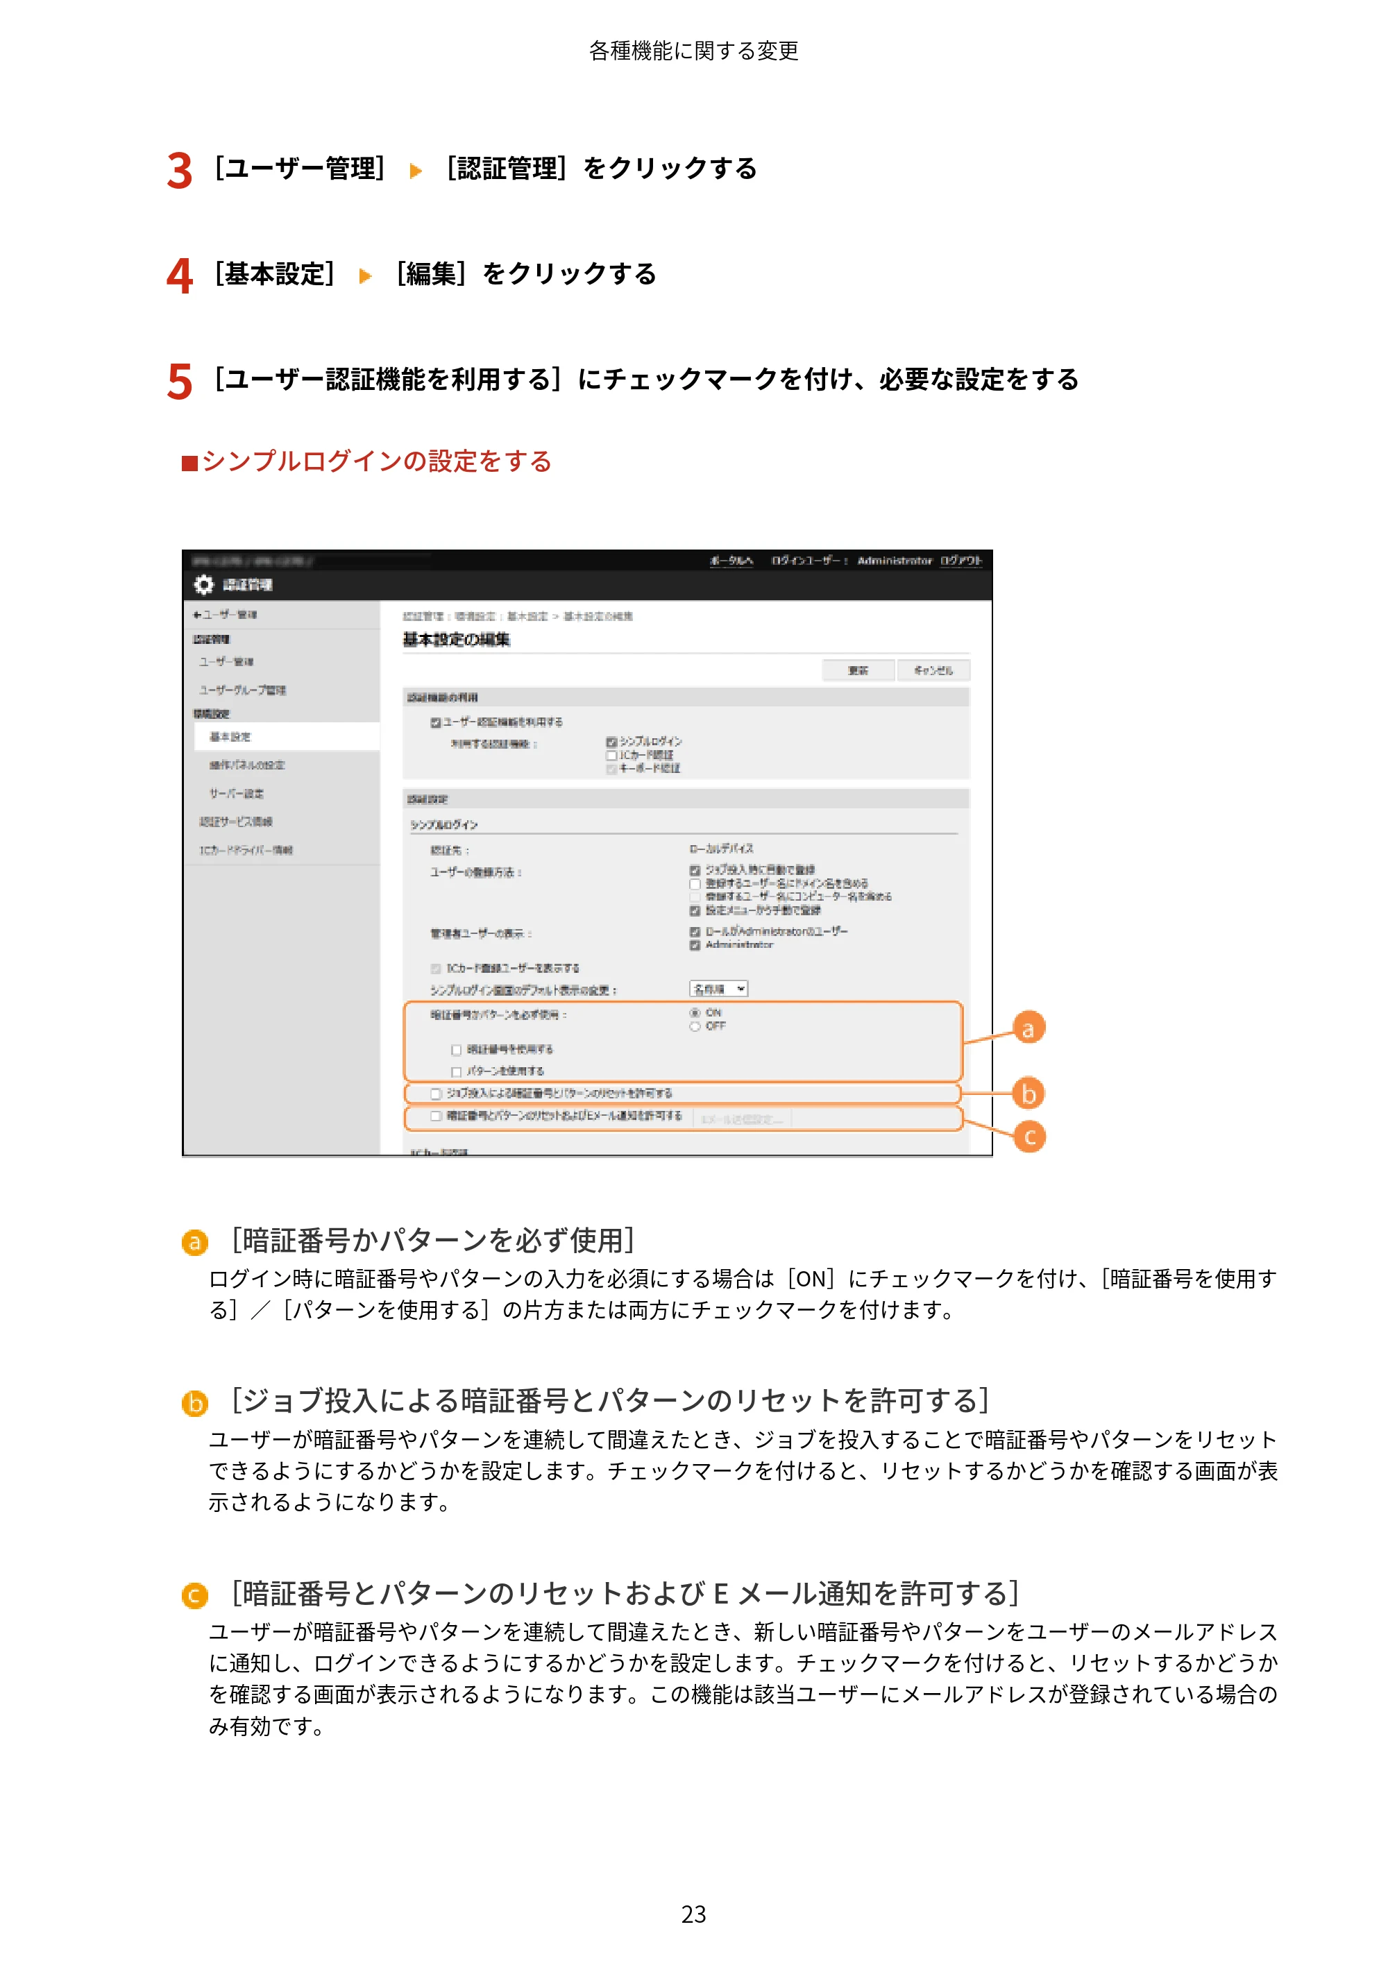Open the 名前順 default display dropdown
This screenshot has width=1388, height=1963.
(718, 989)
